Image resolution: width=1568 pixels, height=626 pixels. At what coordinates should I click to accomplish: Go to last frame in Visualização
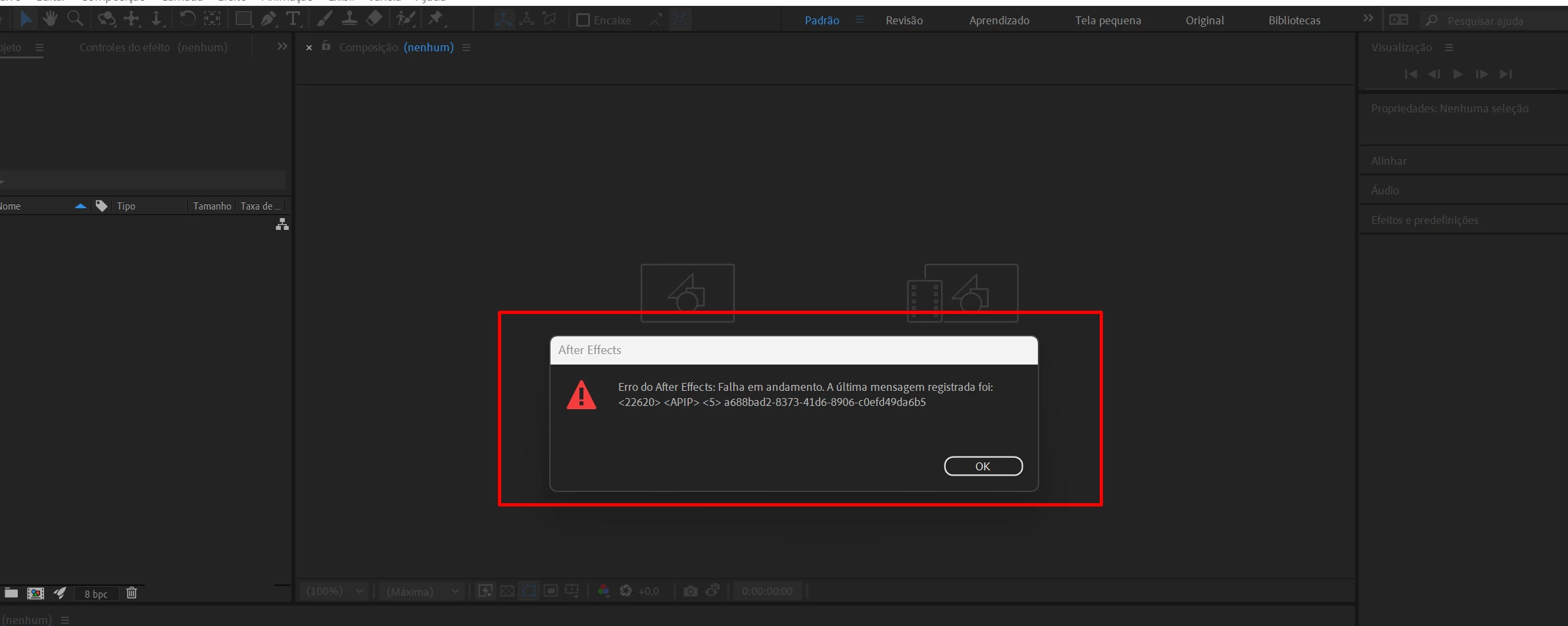pyautogui.click(x=1506, y=74)
